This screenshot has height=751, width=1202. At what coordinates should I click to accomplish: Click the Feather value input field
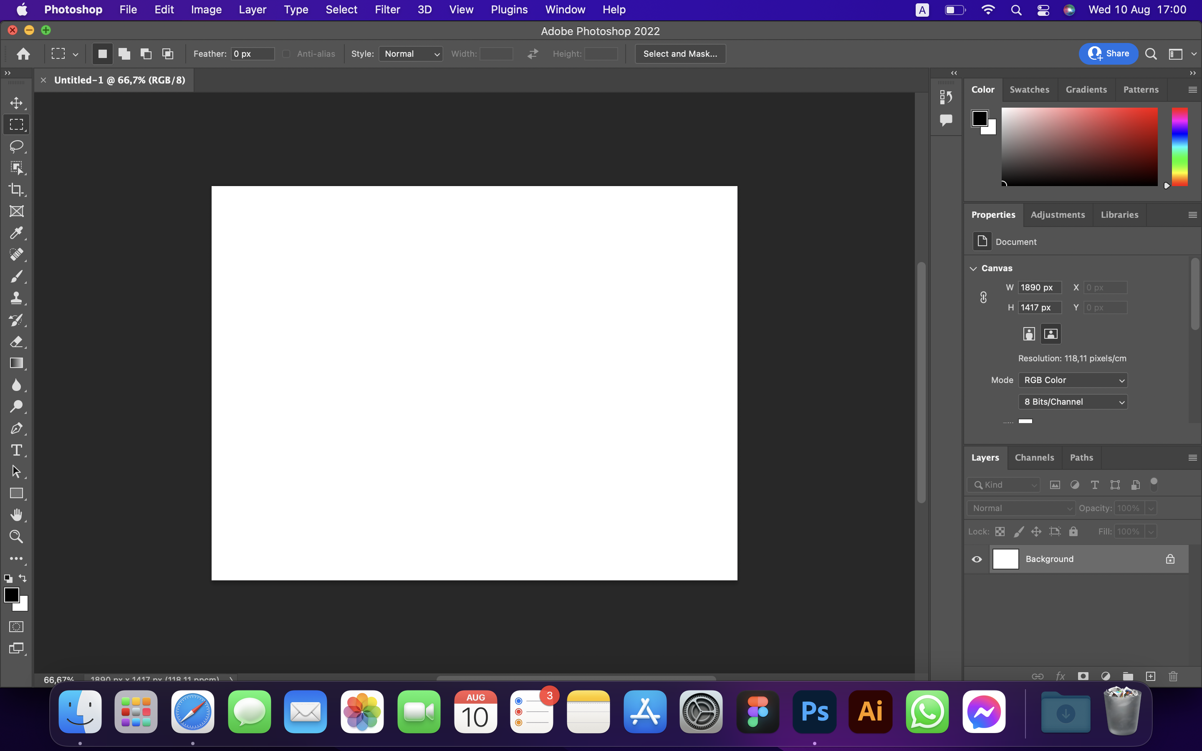point(253,54)
